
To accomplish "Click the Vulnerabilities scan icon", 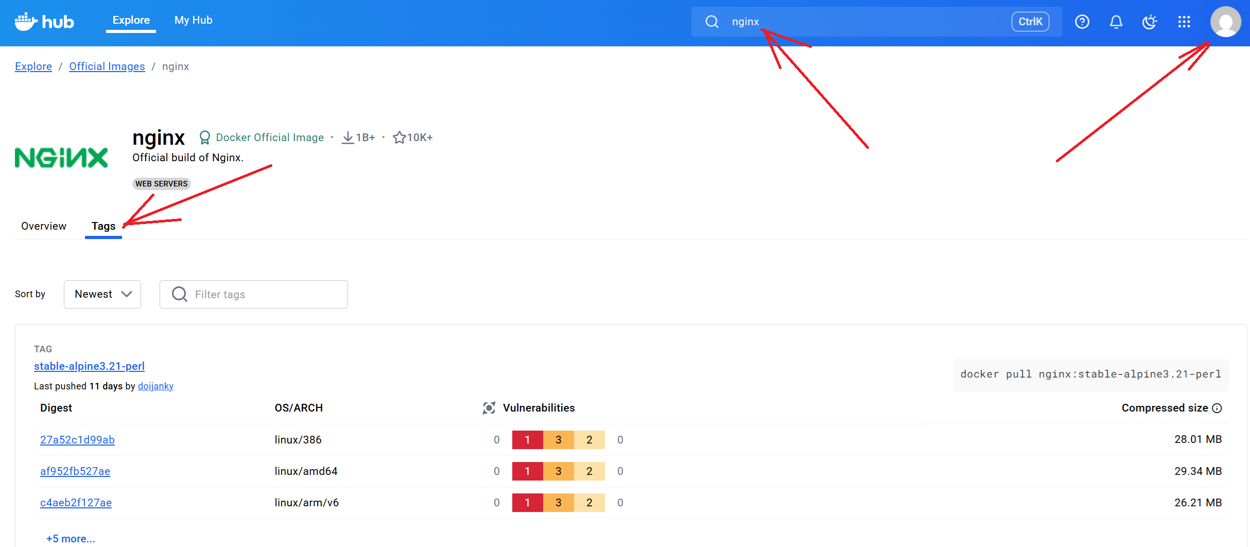I will [489, 408].
